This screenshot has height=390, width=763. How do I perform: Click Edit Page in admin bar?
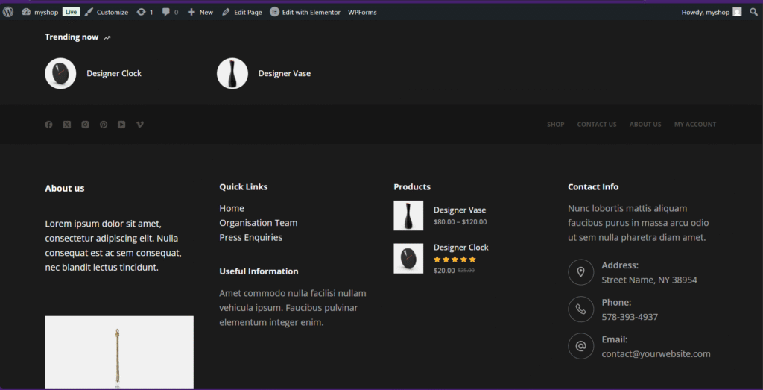coord(242,12)
